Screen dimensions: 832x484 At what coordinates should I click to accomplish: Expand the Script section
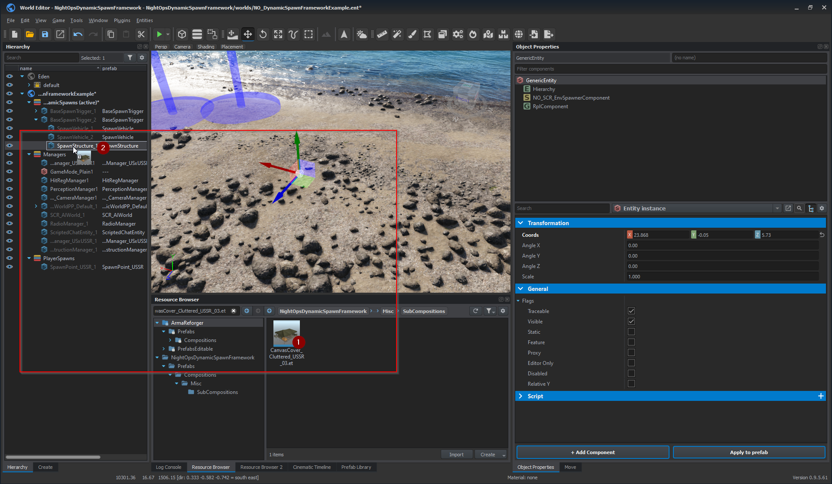point(521,396)
